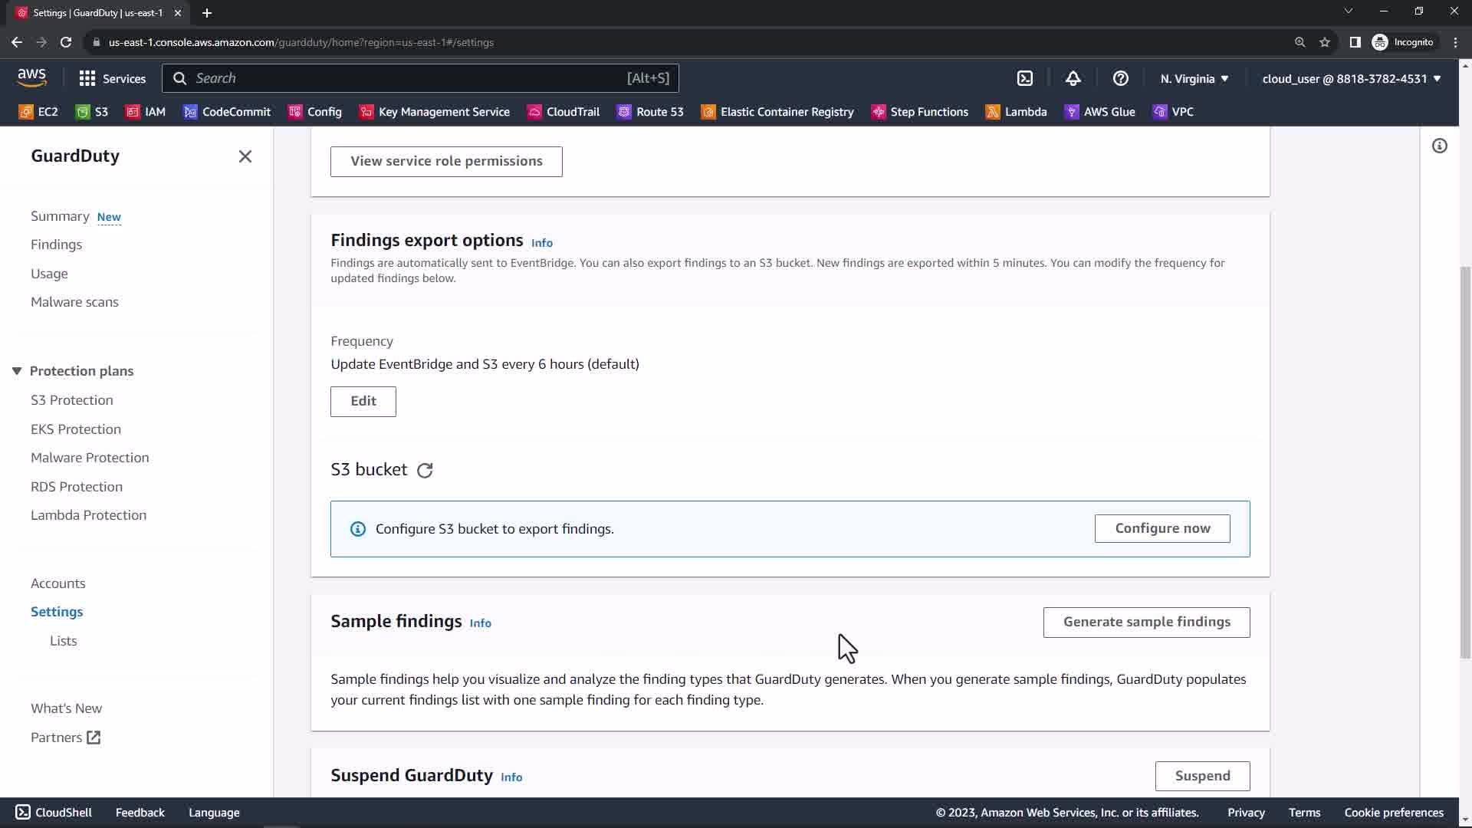This screenshot has height=828, width=1472.
Task: Click Configure now for S3 bucket
Action: 1161,528
